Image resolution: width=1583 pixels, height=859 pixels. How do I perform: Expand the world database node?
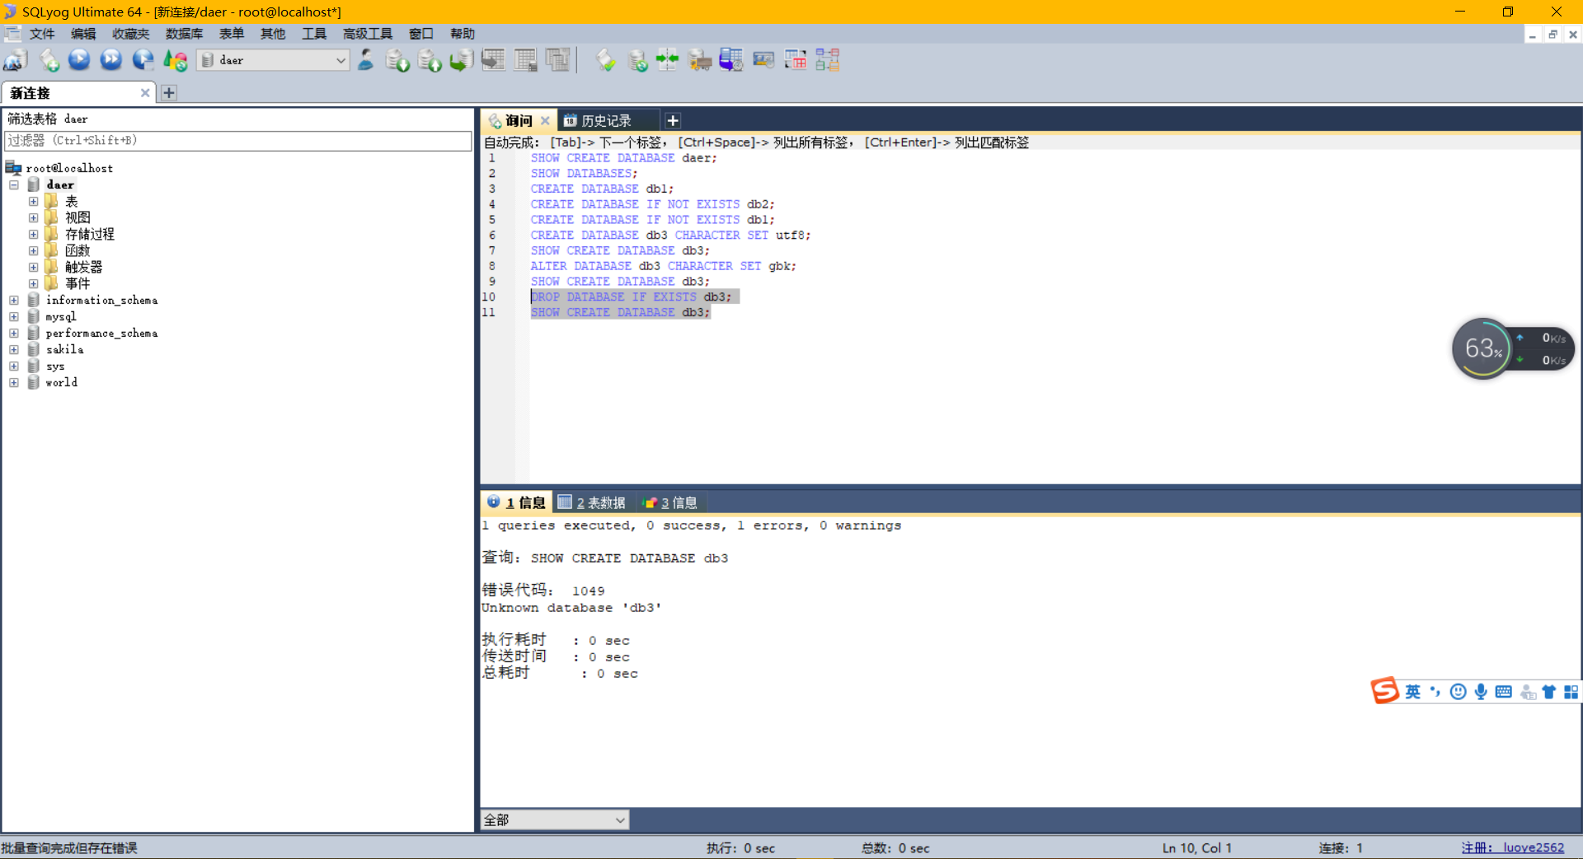pyautogui.click(x=14, y=383)
